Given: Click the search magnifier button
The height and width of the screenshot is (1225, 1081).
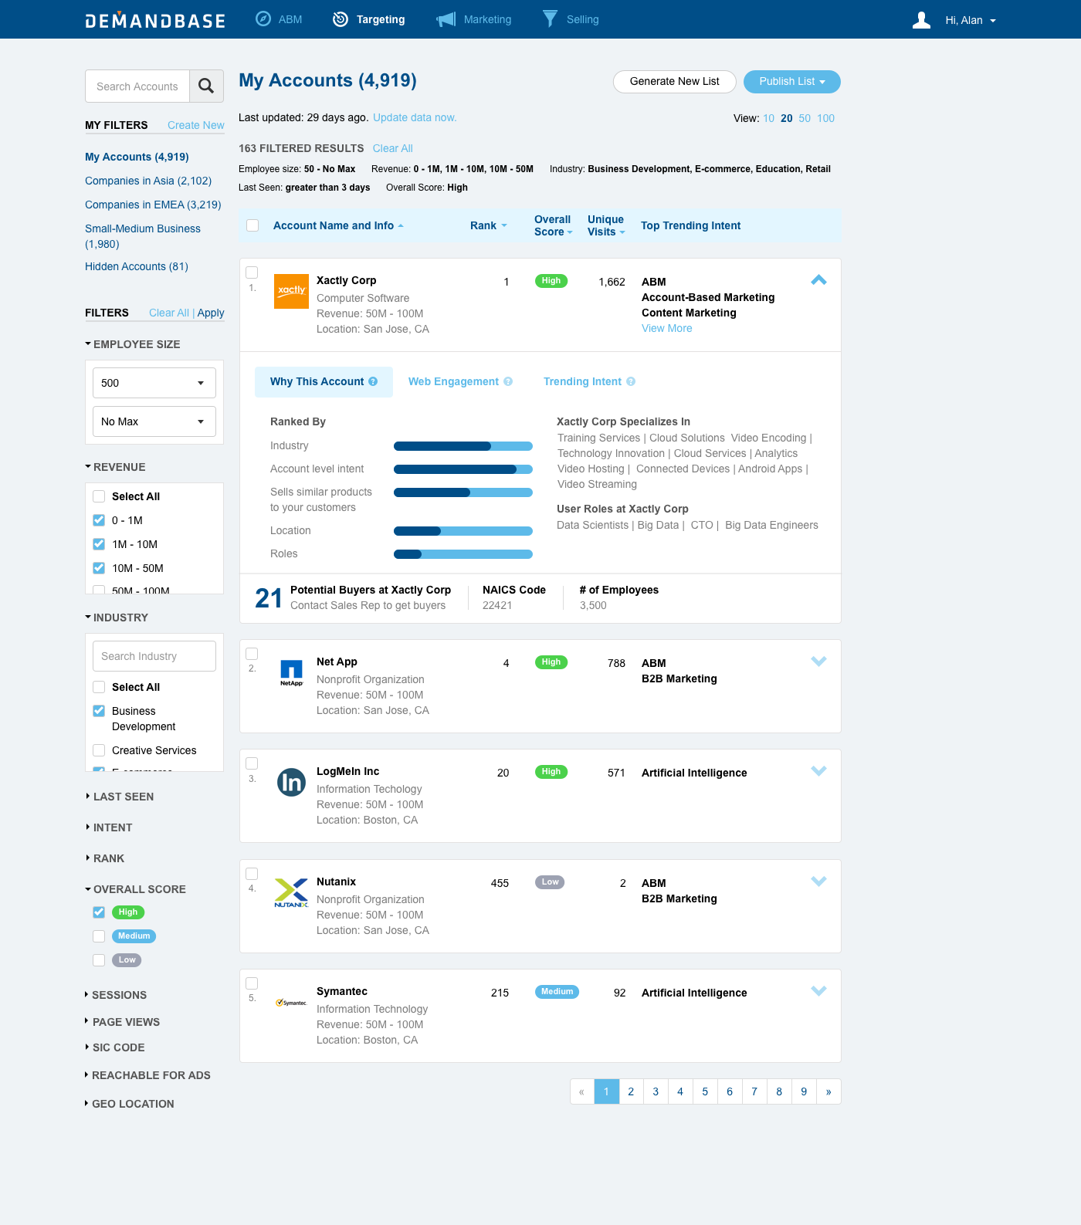Looking at the screenshot, I should click(x=206, y=86).
